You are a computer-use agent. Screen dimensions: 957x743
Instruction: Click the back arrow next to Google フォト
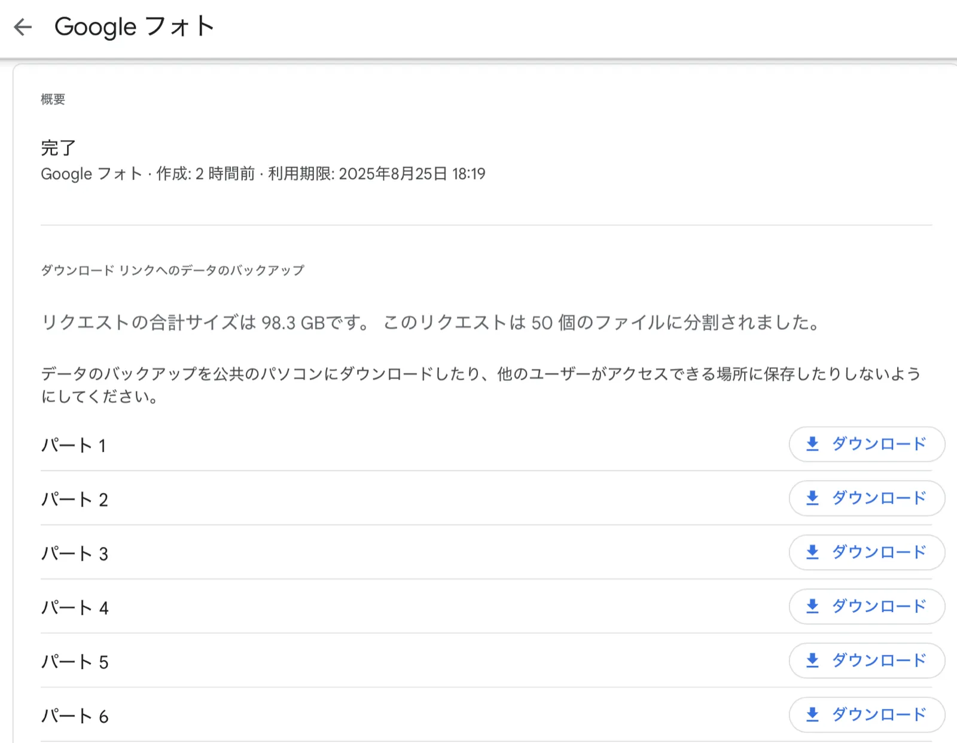[x=23, y=27]
